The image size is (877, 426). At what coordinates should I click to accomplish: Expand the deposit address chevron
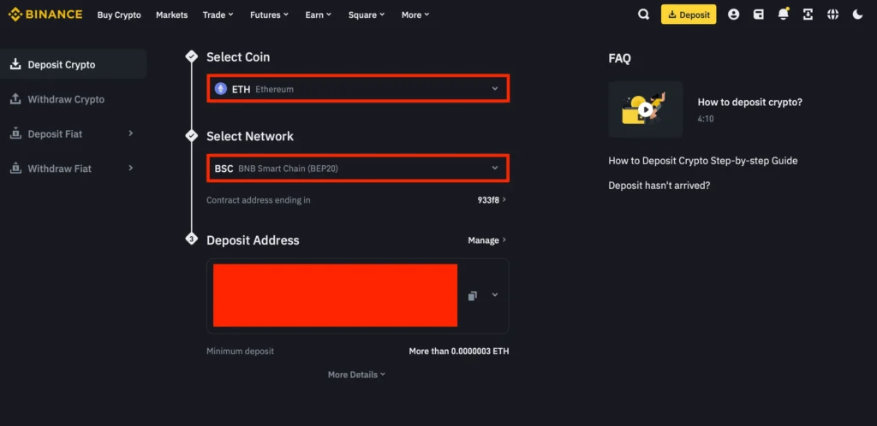[495, 295]
